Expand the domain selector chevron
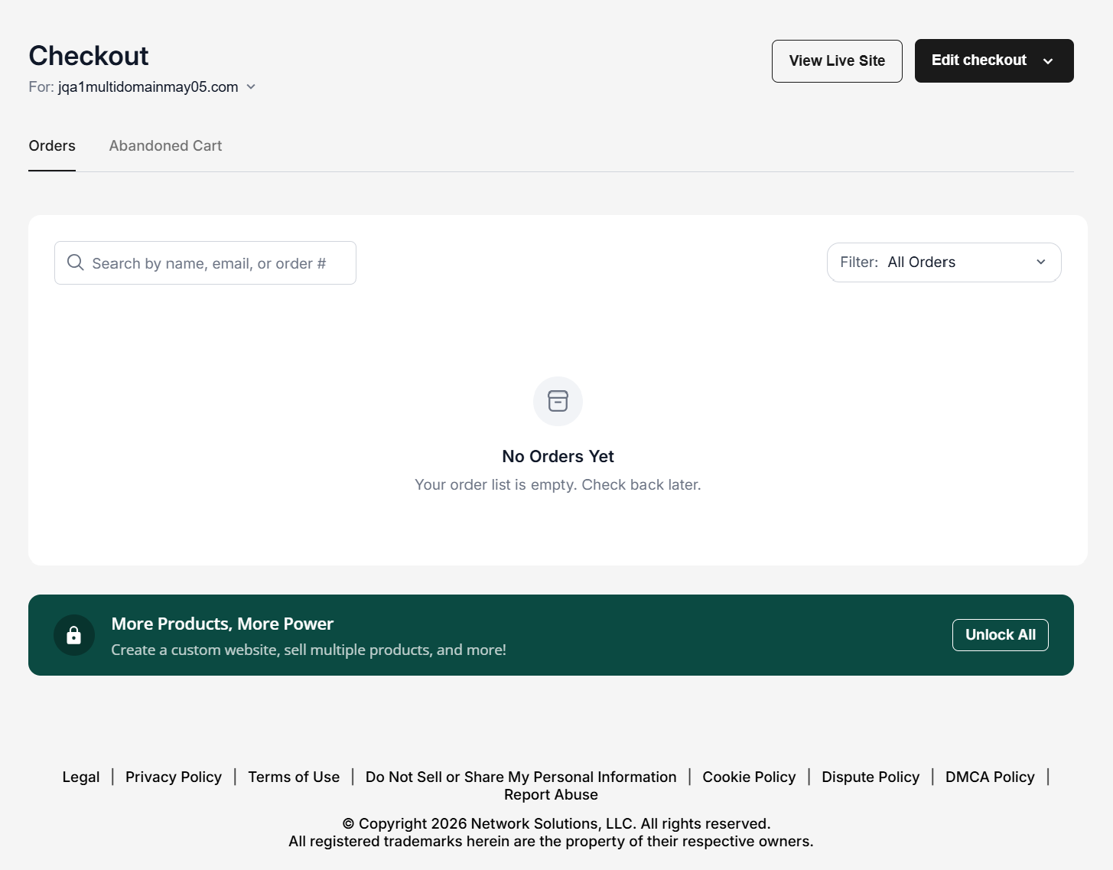Screen dimensions: 1113x870 pyautogui.click(x=251, y=87)
